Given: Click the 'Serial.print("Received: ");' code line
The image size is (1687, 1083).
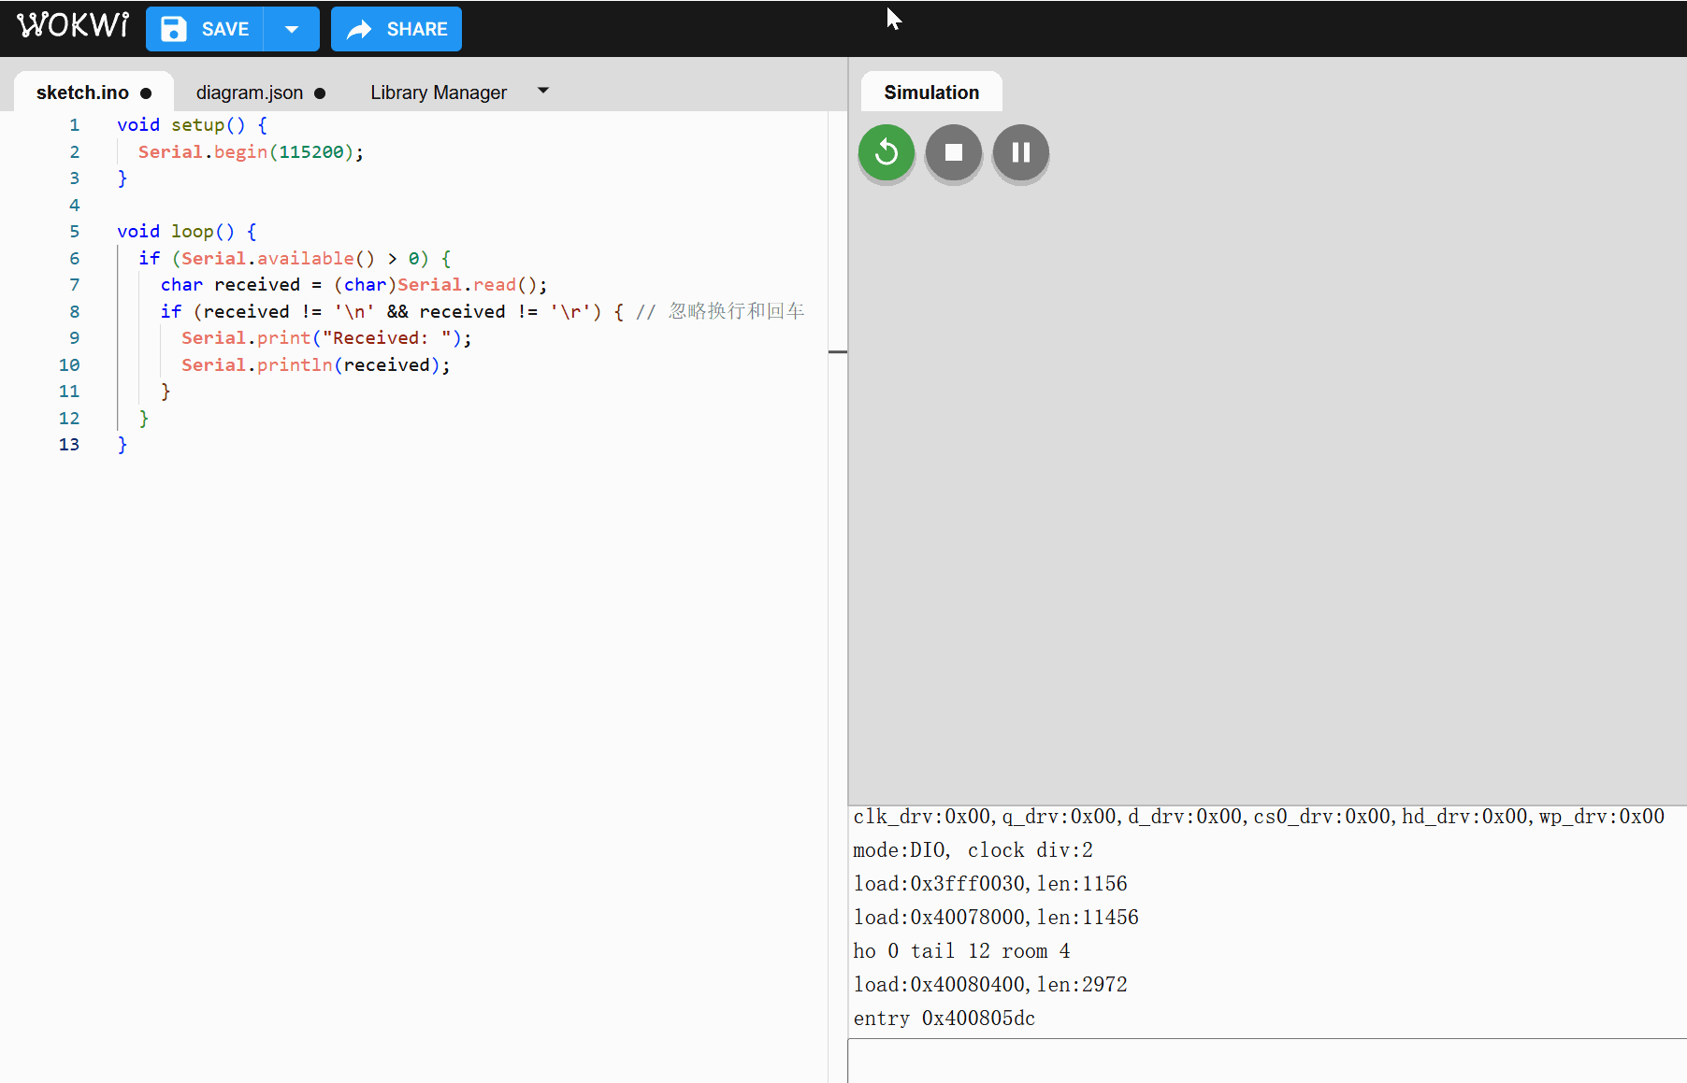Looking at the screenshot, I should click(326, 338).
